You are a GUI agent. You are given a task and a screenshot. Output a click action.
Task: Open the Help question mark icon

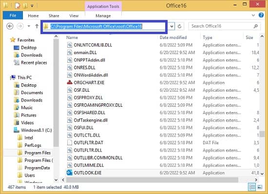pos(261,15)
